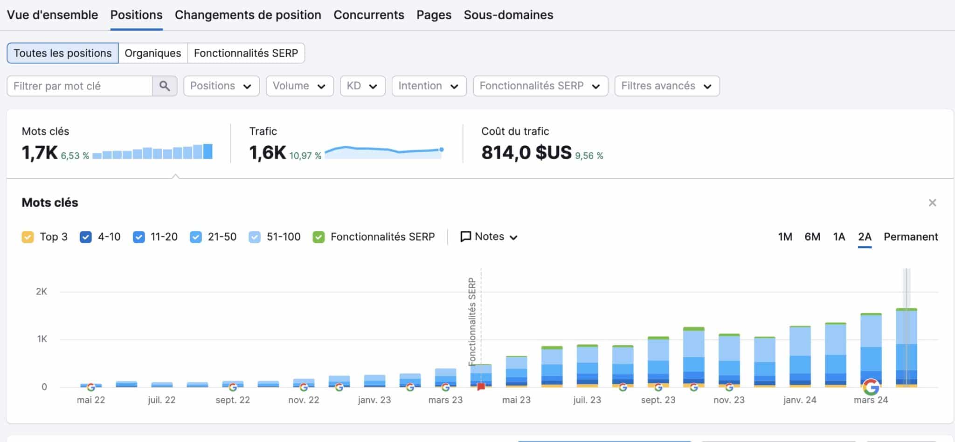Disable the Fonctionnalités SERP legend checkbox
Image resolution: width=955 pixels, height=442 pixels.
pos(318,237)
